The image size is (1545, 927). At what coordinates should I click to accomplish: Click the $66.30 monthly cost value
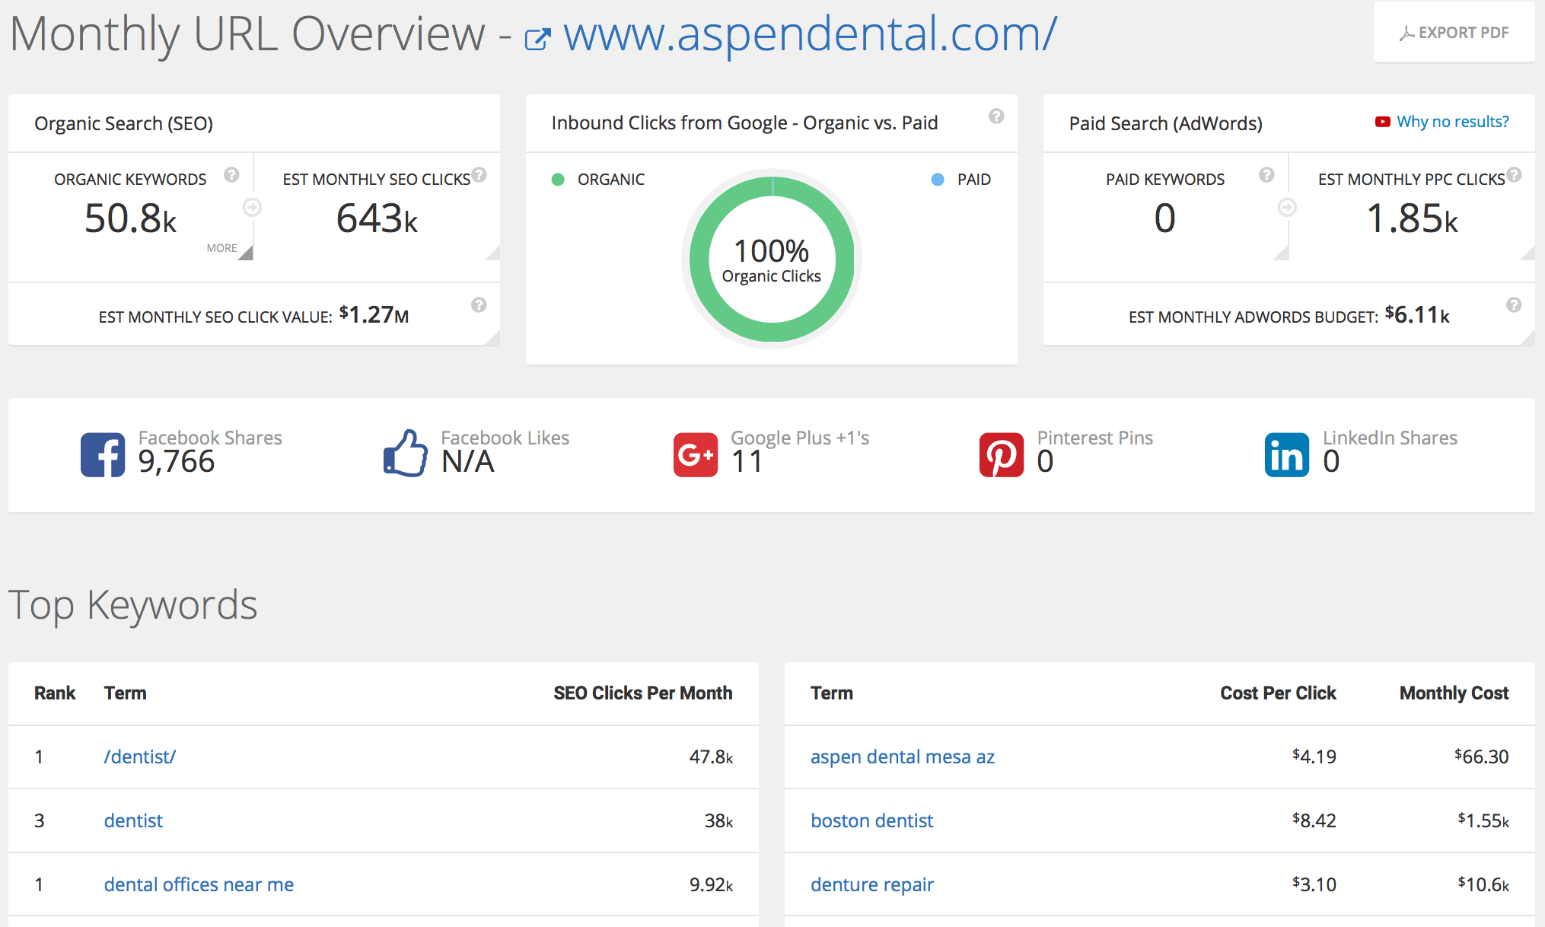1481,757
